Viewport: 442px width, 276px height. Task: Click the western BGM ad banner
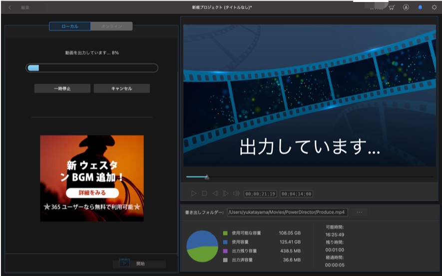click(x=92, y=178)
